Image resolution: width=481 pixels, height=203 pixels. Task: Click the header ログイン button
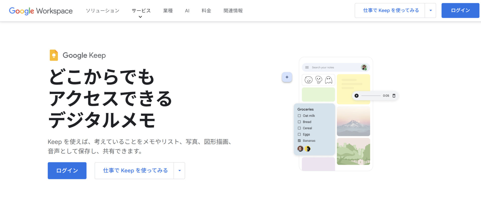tap(460, 11)
